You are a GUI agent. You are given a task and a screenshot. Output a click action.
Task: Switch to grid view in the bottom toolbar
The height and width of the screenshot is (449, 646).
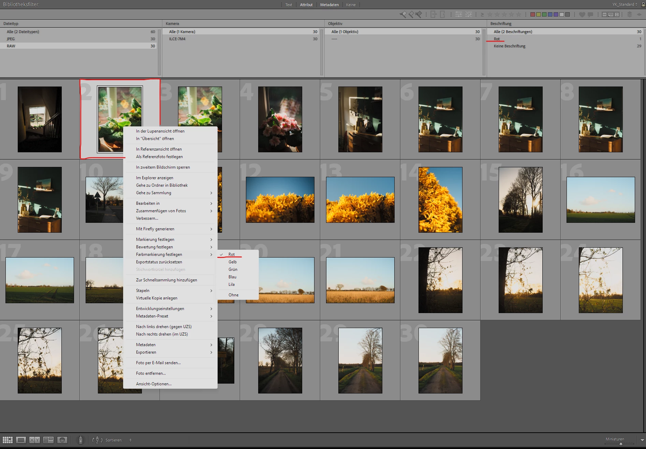[x=8, y=440]
